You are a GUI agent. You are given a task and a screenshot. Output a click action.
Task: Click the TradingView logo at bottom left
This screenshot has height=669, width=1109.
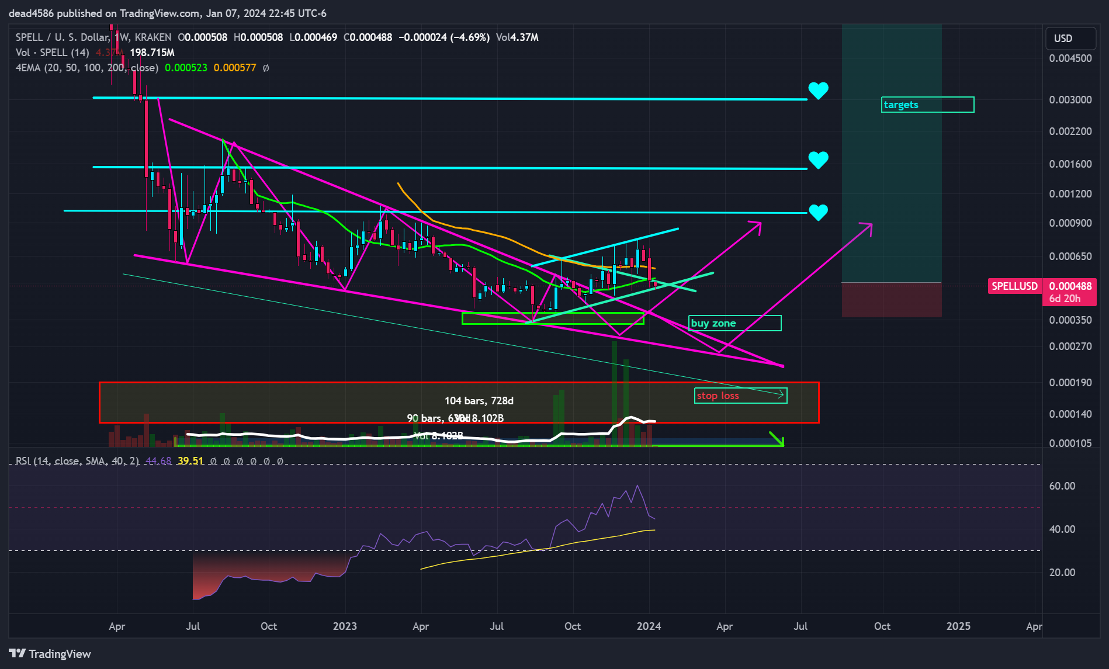tap(50, 654)
